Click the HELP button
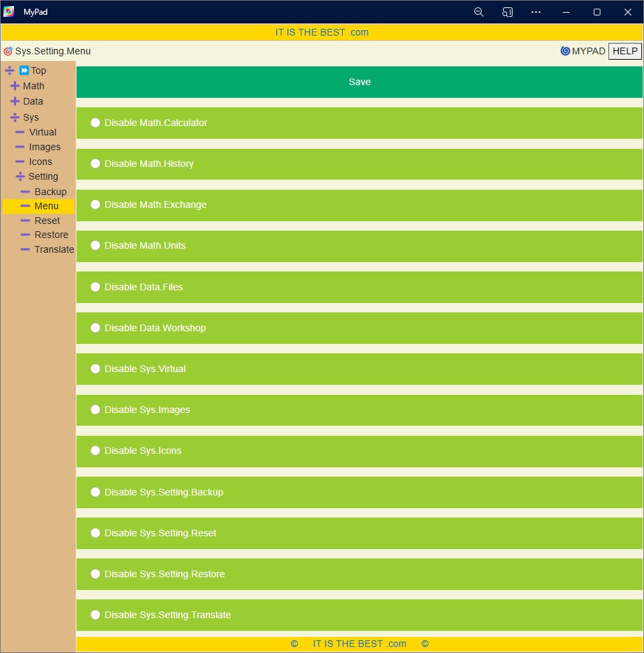Image resolution: width=644 pixels, height=653 pixels. 625,51
